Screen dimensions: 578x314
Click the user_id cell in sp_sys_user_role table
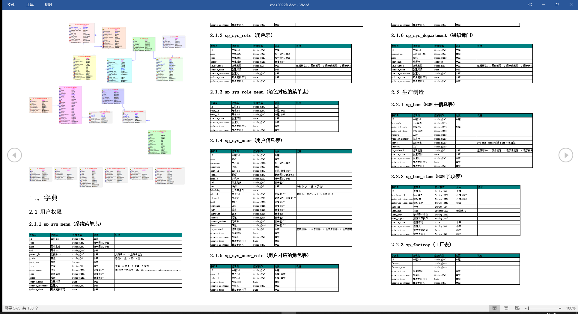(221, 274)
